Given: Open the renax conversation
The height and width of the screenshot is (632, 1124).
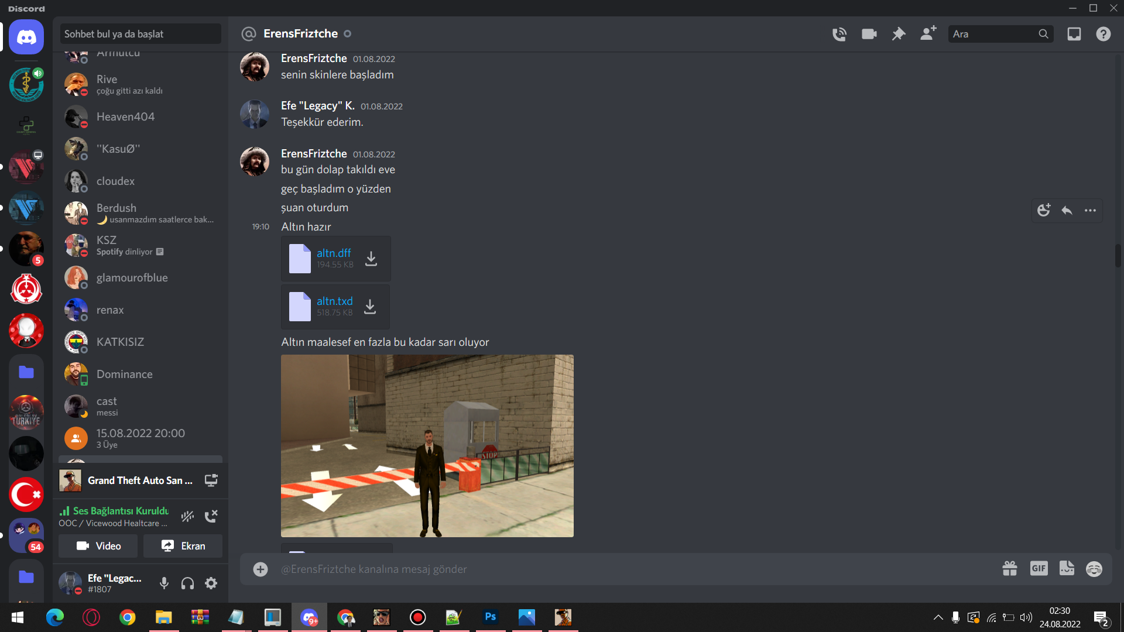Looking at the screenshot, I should point(140,310).
